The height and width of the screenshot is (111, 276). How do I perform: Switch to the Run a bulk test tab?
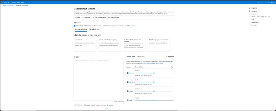point(94,29)
